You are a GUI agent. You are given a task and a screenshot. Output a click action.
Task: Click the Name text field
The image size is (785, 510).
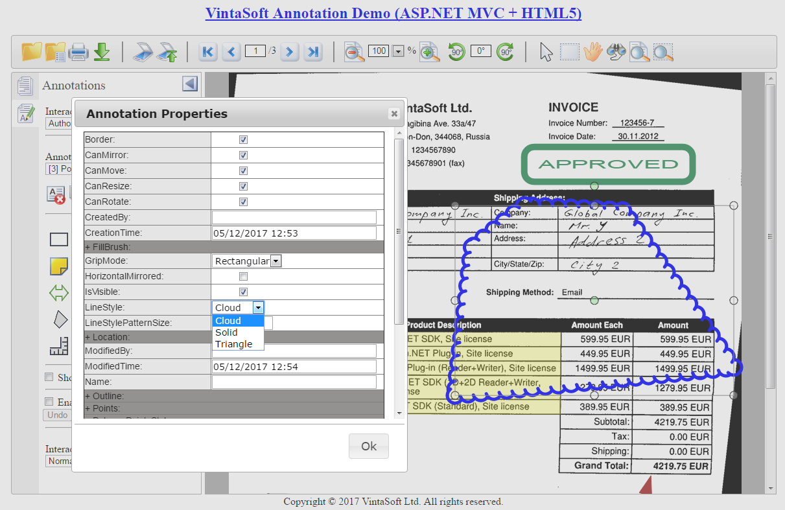[x=294, y=382]
